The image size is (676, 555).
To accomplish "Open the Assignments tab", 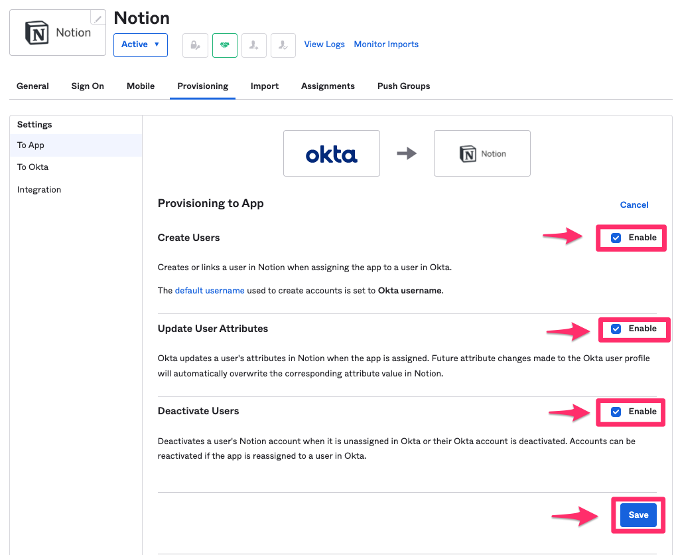I will [x=328, y=86].
